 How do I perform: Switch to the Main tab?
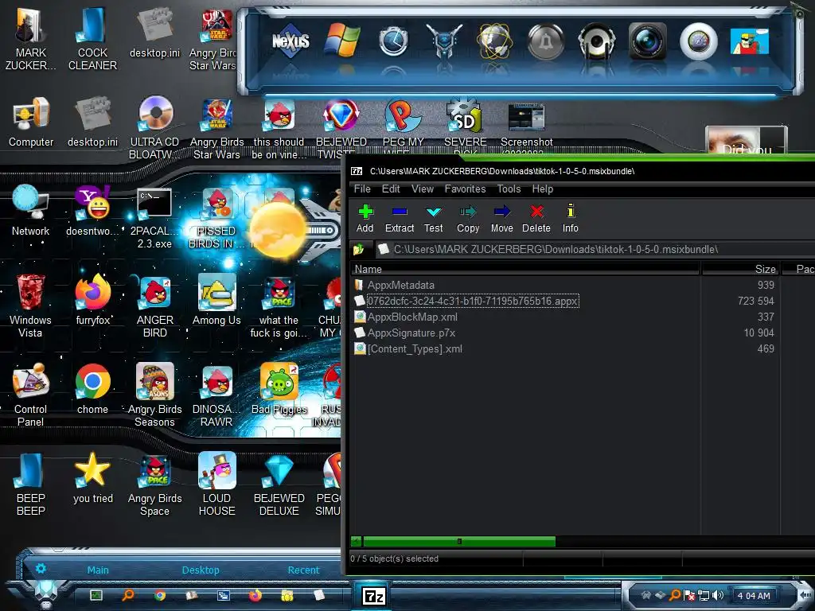coord(98,570)
